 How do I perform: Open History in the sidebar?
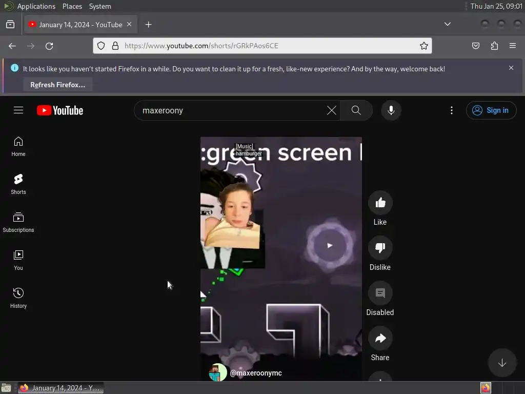[18, 298]
